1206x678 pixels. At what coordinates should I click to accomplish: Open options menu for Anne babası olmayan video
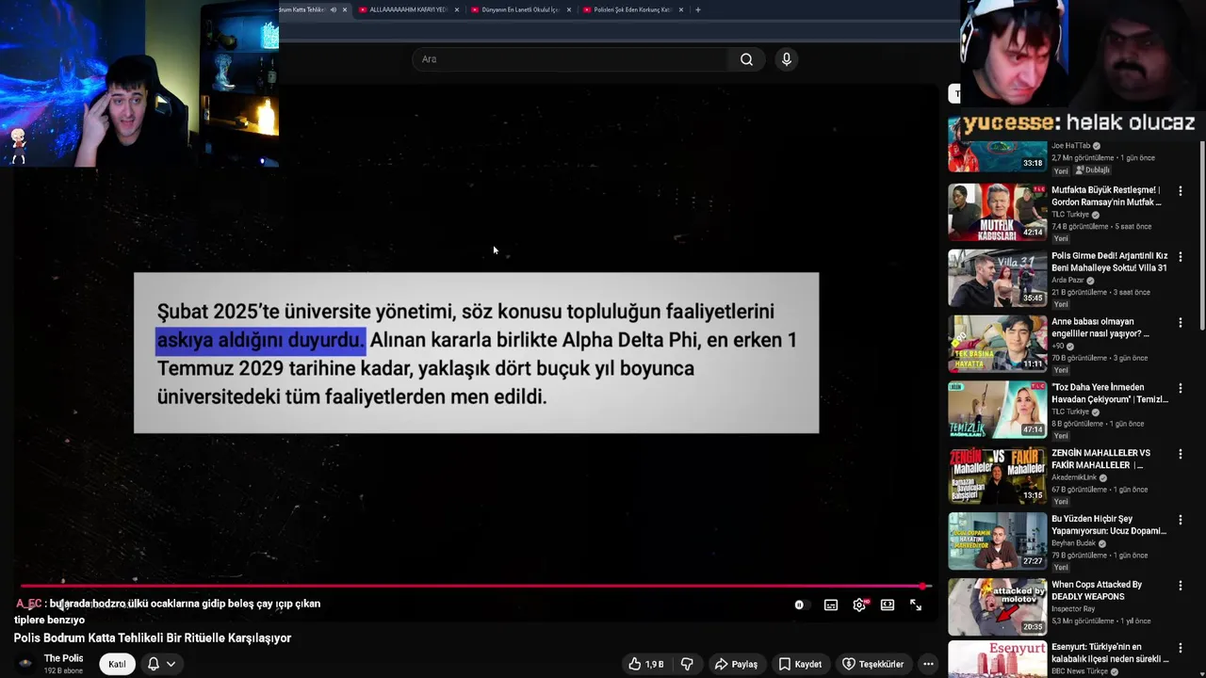1181,323
